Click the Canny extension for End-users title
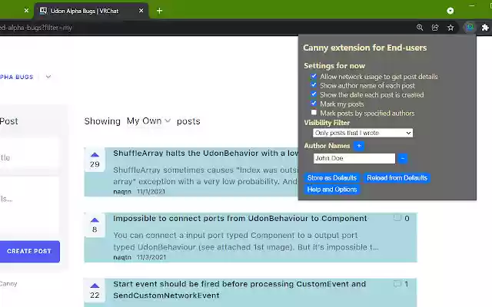The height and width of the screenshot is (307, 492). 365,48
